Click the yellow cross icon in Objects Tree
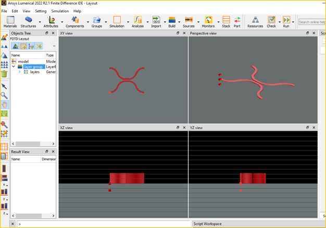The width and height of the screenshot is (326, 228). coord(39,46)
